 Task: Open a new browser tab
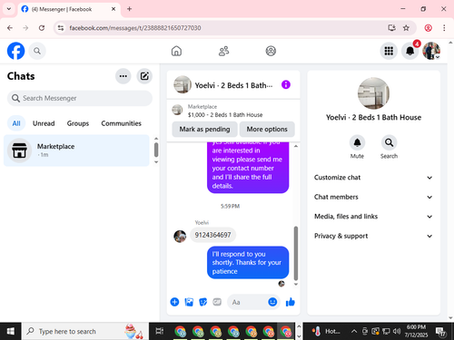click(x=129, y=9)
